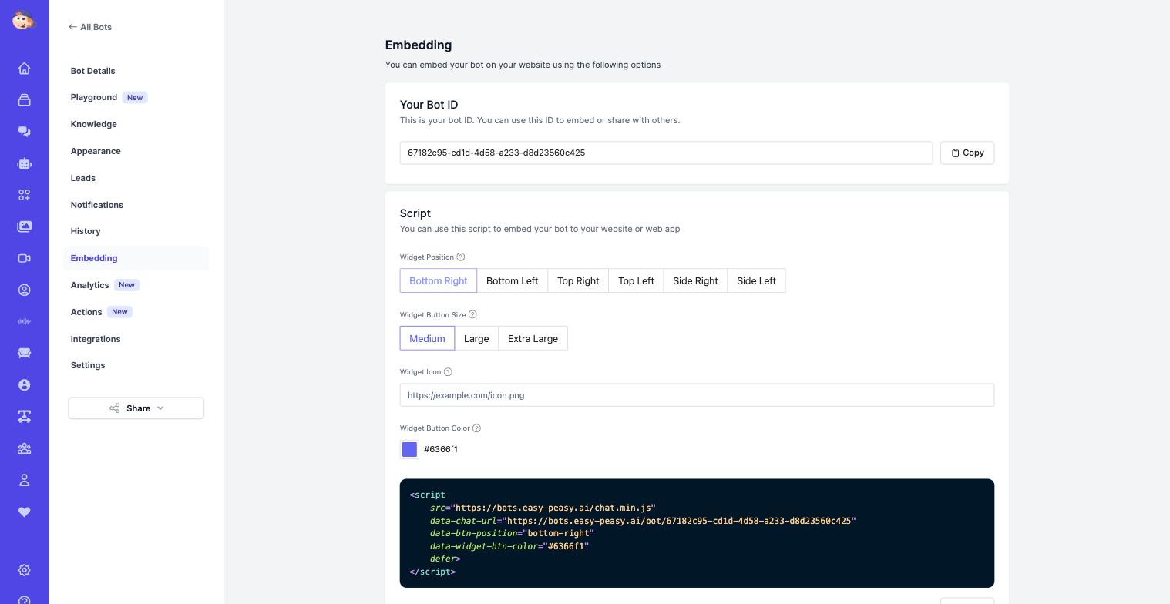Screen dimensions: 1170x604
Task: Open the Playground section
Action: (x=93, y=97)
